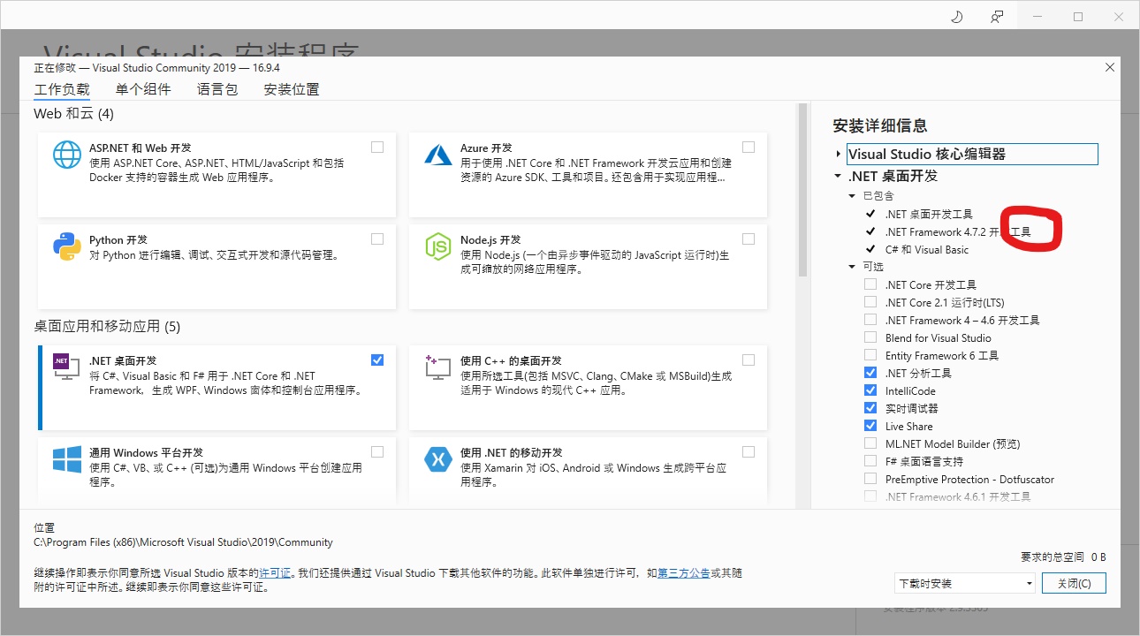Enable the 使用 .NET 的移动开发 checkbox

click(x=749, y=451)
